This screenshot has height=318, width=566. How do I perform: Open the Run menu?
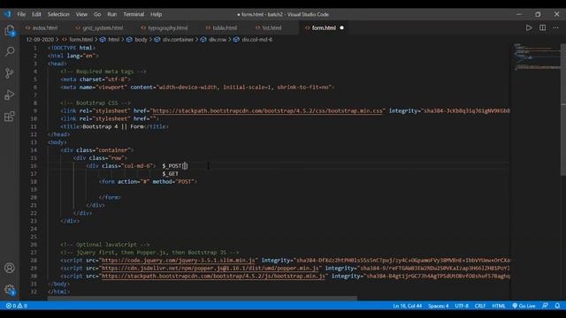(112, 14)
